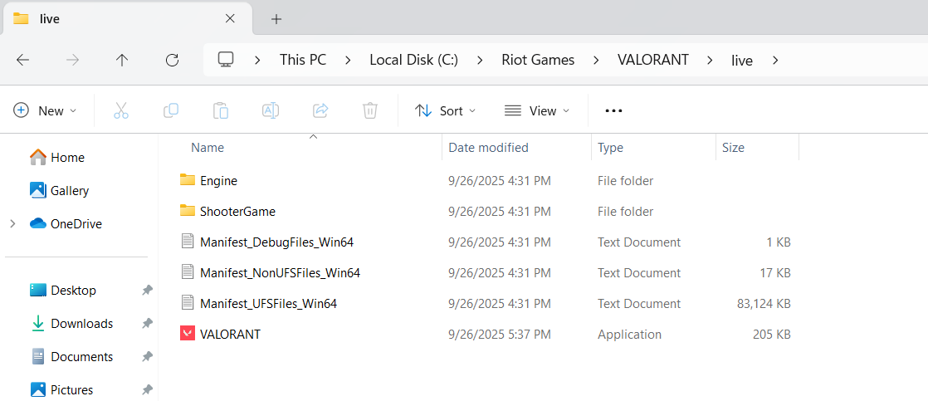Click the Share icon in toolbar
This screenshot has height=401, width=928.
click(x=320, y=110)
